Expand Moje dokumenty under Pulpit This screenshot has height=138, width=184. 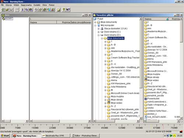[x=95, y=22]
